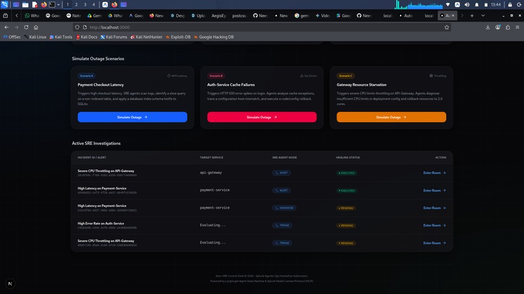Click the Scenario A badge

[x=86, y=76]
